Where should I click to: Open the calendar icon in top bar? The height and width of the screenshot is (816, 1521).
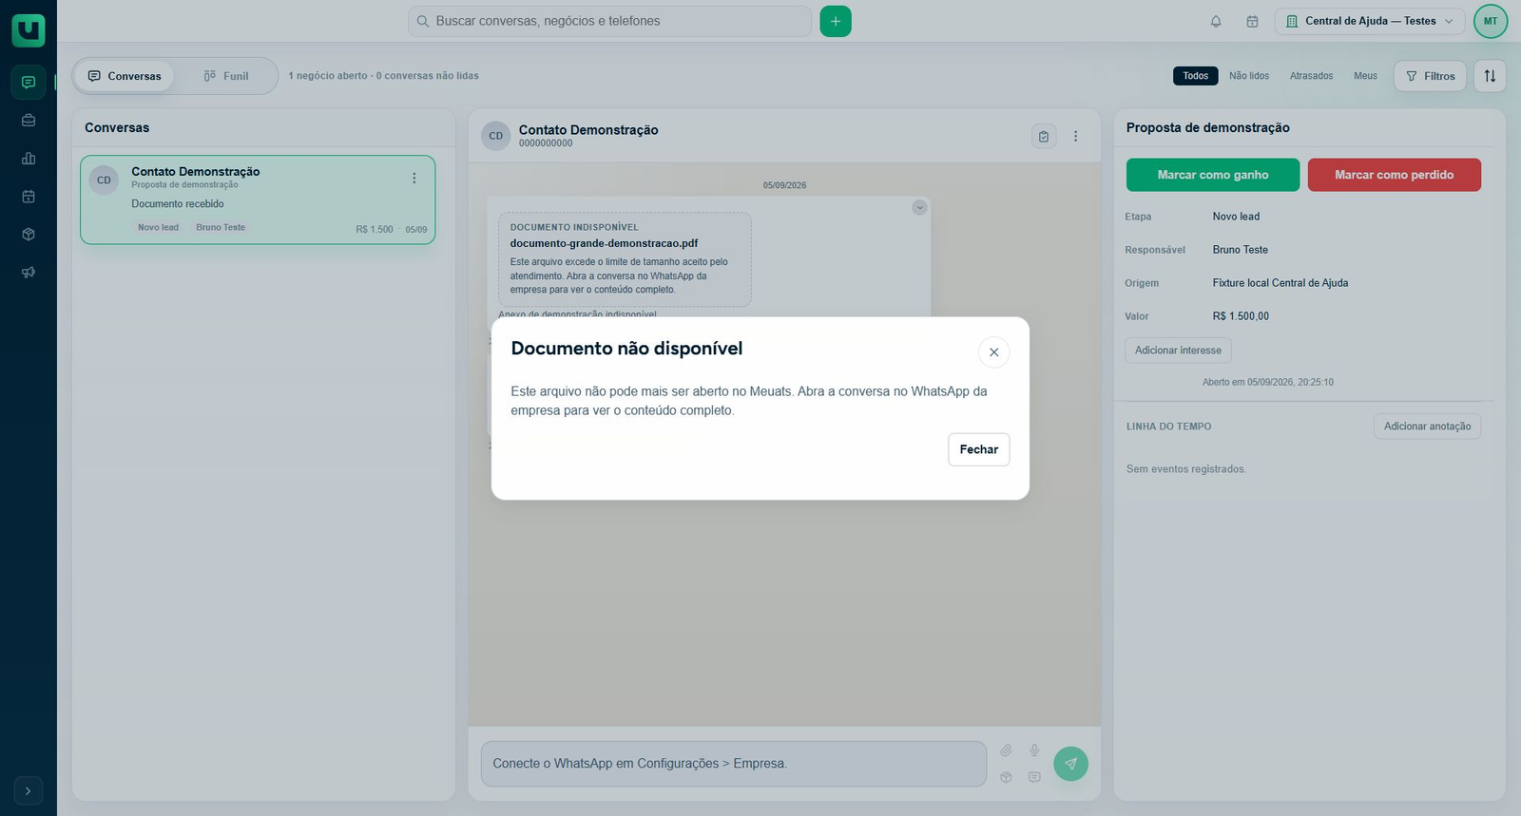point(1253,21)
